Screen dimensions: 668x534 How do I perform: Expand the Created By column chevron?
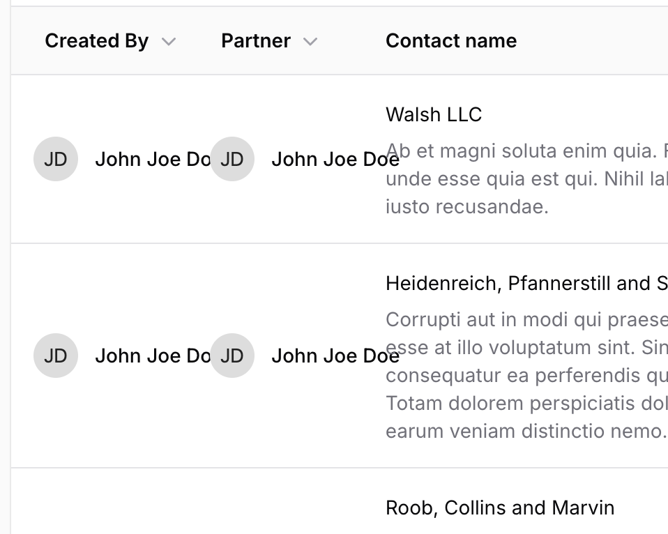pos(168,42)
